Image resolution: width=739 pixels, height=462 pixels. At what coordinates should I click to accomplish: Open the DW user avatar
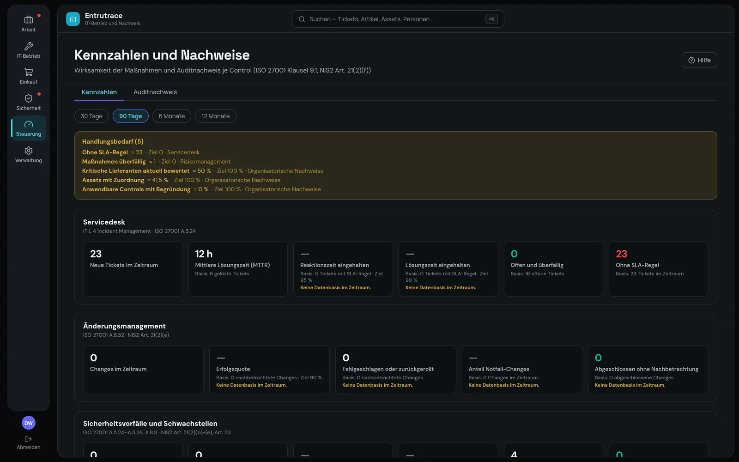point(29,423)
